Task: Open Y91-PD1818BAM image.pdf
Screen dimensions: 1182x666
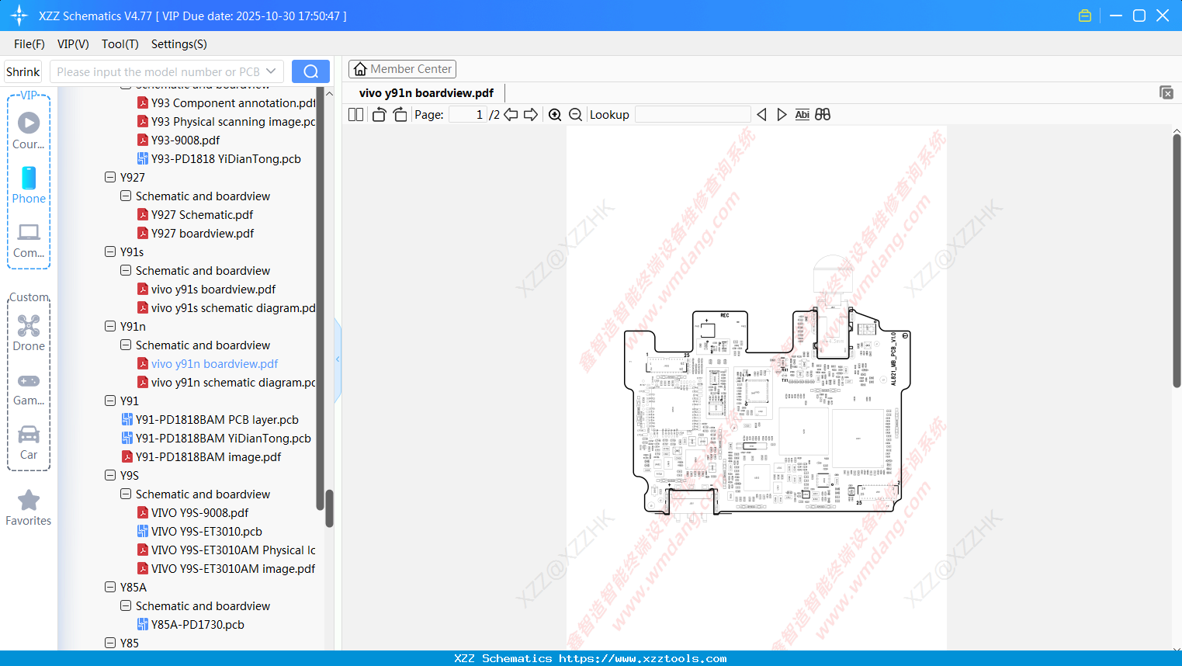Action: click(201, 456)
